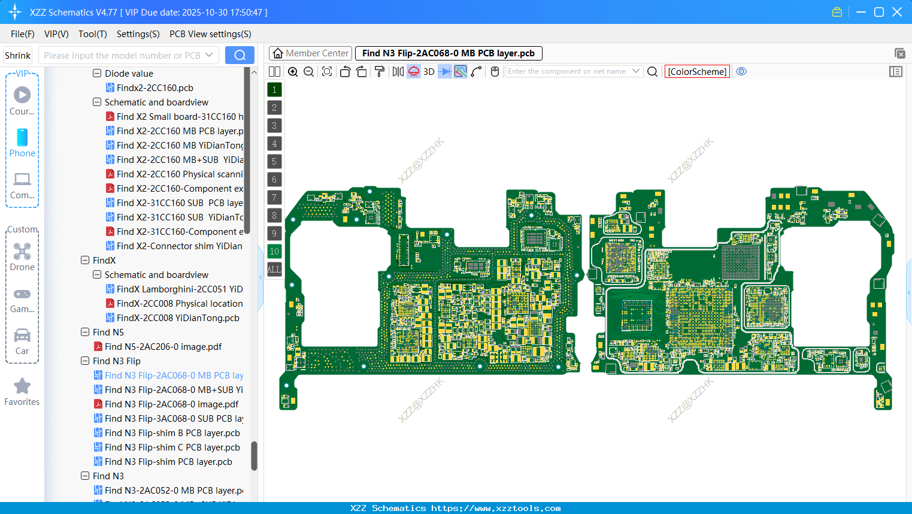Collapse the FindX schematic and boardview group
The height and width of the screenshot is (514, 912).
point(96,274)
